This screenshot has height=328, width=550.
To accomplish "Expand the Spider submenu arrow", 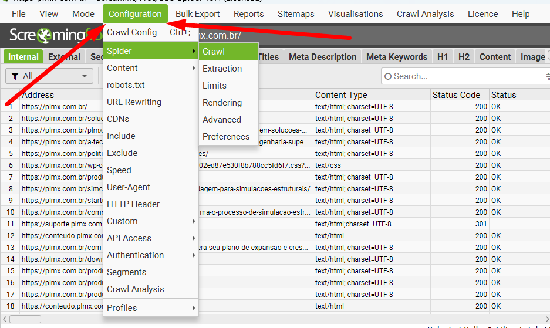I will coord(193,51).
